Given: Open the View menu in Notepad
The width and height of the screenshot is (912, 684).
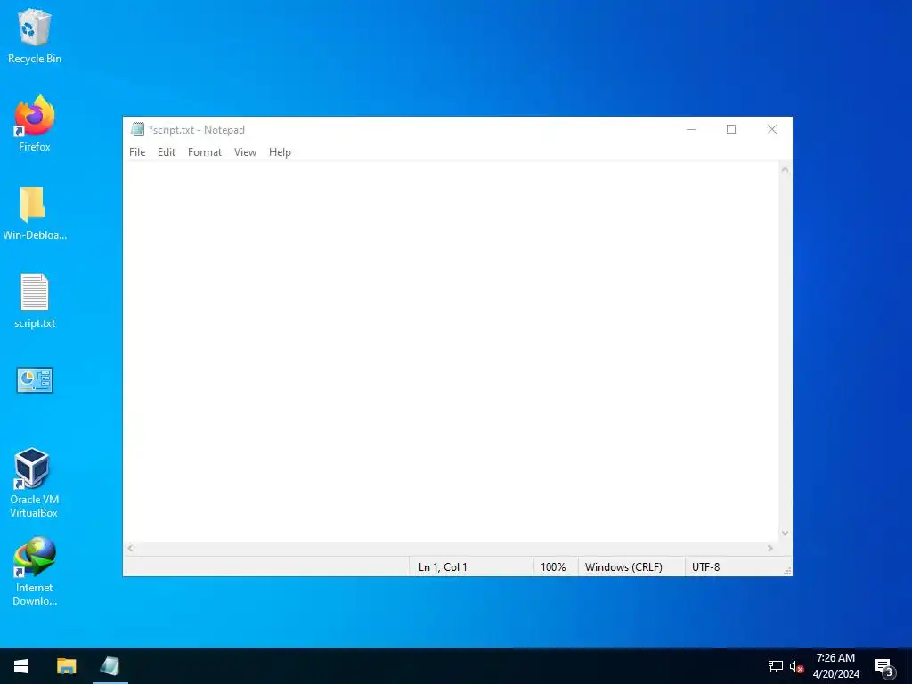Looking at the screenshot, I should 245,151.
